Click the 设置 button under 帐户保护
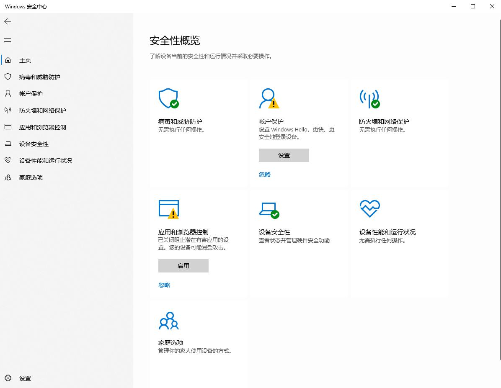 pyautogui.click(x=284, y=155)
